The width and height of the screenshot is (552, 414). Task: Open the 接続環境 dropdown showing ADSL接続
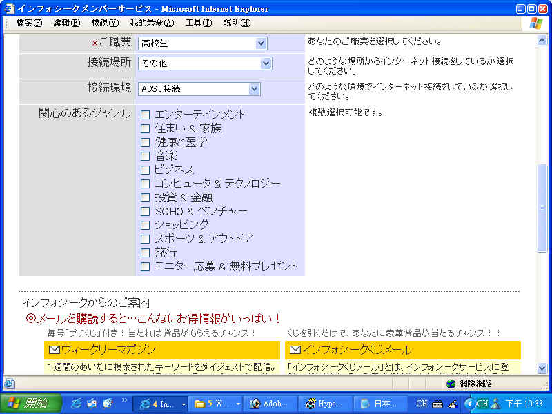click(199, 89)
